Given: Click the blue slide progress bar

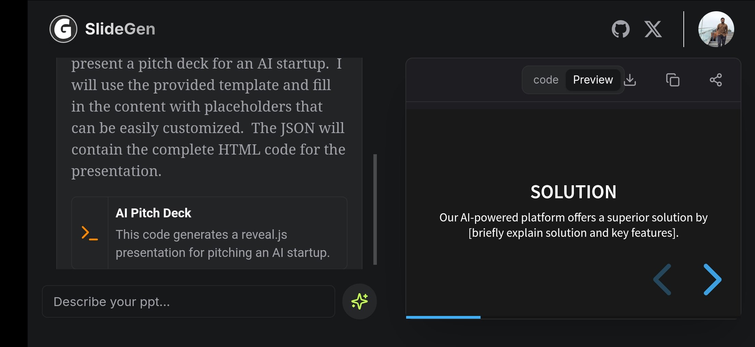Looking at the screenshot, I should coord(443,317).
